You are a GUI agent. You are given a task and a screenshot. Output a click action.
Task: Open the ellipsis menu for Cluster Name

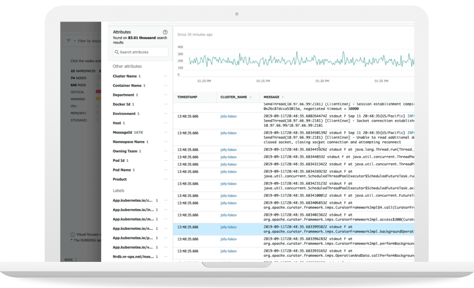pyautogui.click(x=166, y=76)
